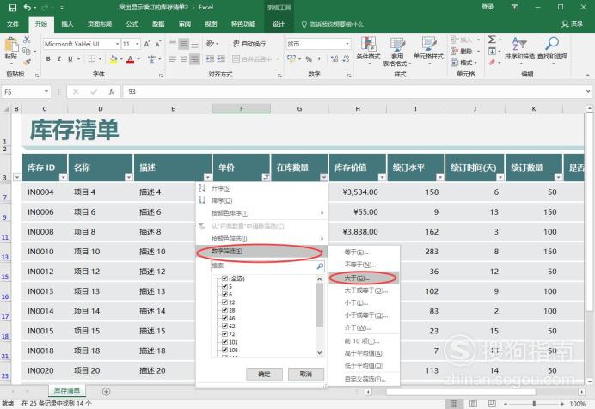Image resolution: width=595 pixels, height=409 pixels.
Task: Switch to the Data (数据) tab
Action: click(158, 24)
